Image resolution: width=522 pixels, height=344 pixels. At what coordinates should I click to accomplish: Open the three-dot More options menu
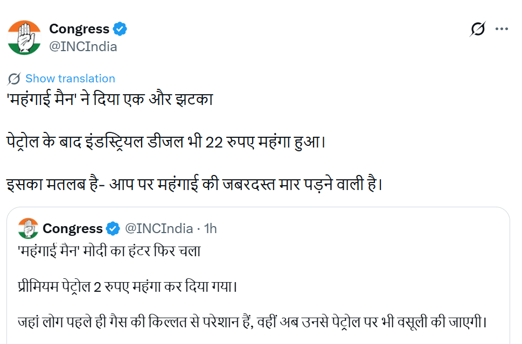click(x=502, y=29)
